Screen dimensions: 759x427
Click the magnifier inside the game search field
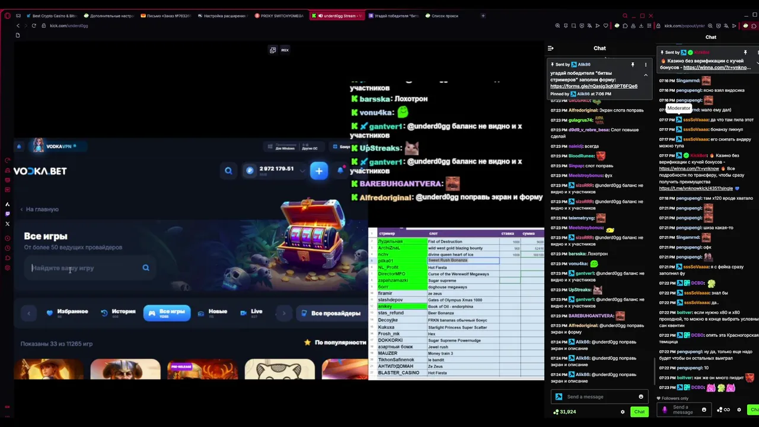pyautogui.click(x=146, y=268)
